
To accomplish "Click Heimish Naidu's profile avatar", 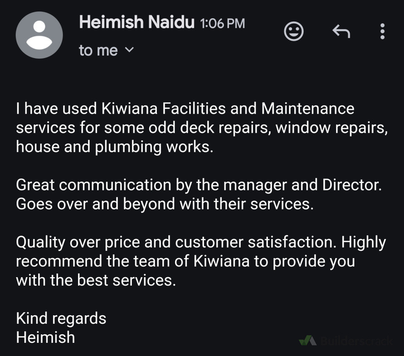I will point(39,35).
